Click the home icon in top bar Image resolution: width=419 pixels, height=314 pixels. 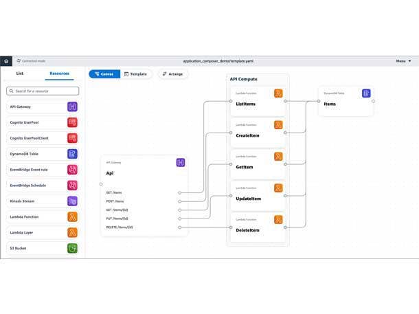point(6,61)
